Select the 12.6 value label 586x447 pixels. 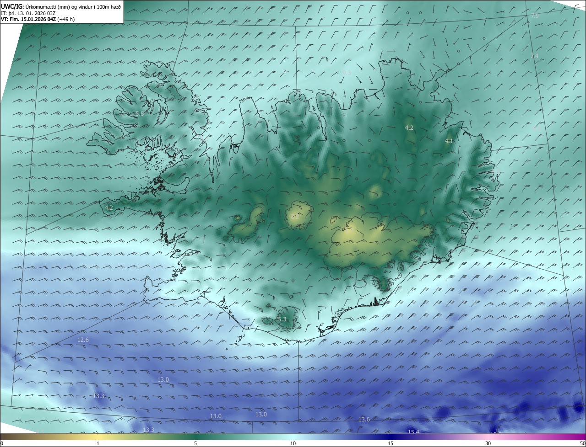point(83,340)
